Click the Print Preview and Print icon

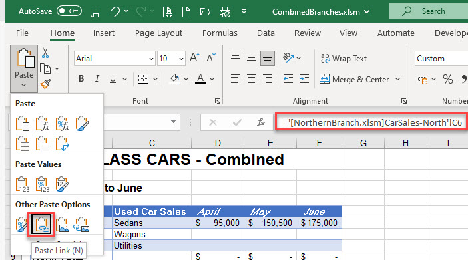[225, 12]
